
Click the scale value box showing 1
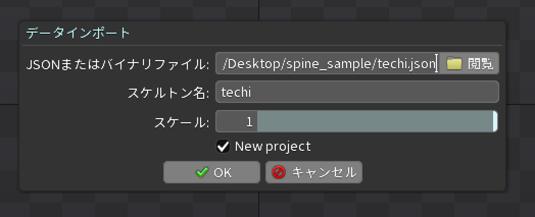(x=236, y=121)
